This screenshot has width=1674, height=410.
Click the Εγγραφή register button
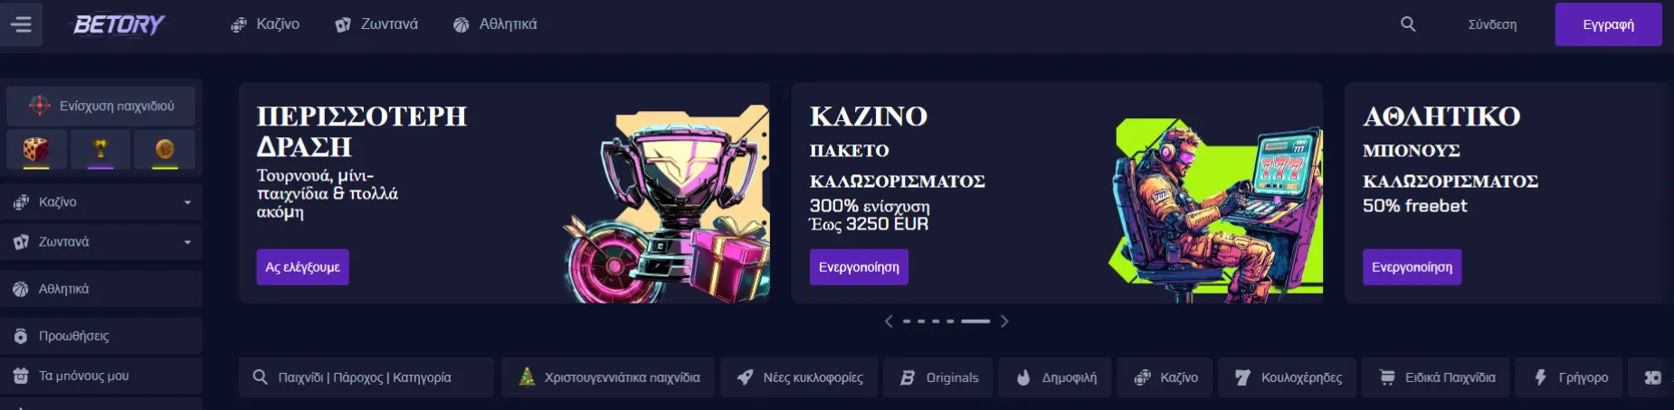[x=1608, y=24]
